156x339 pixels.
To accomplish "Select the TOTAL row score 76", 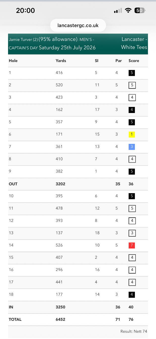I will click(131, 320).
